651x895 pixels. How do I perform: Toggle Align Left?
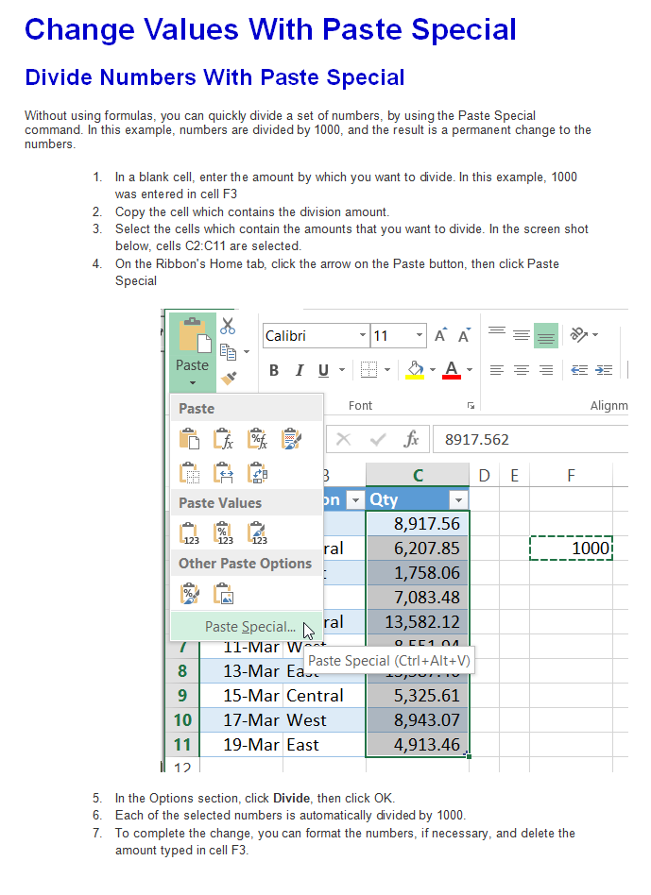point(497,370)
